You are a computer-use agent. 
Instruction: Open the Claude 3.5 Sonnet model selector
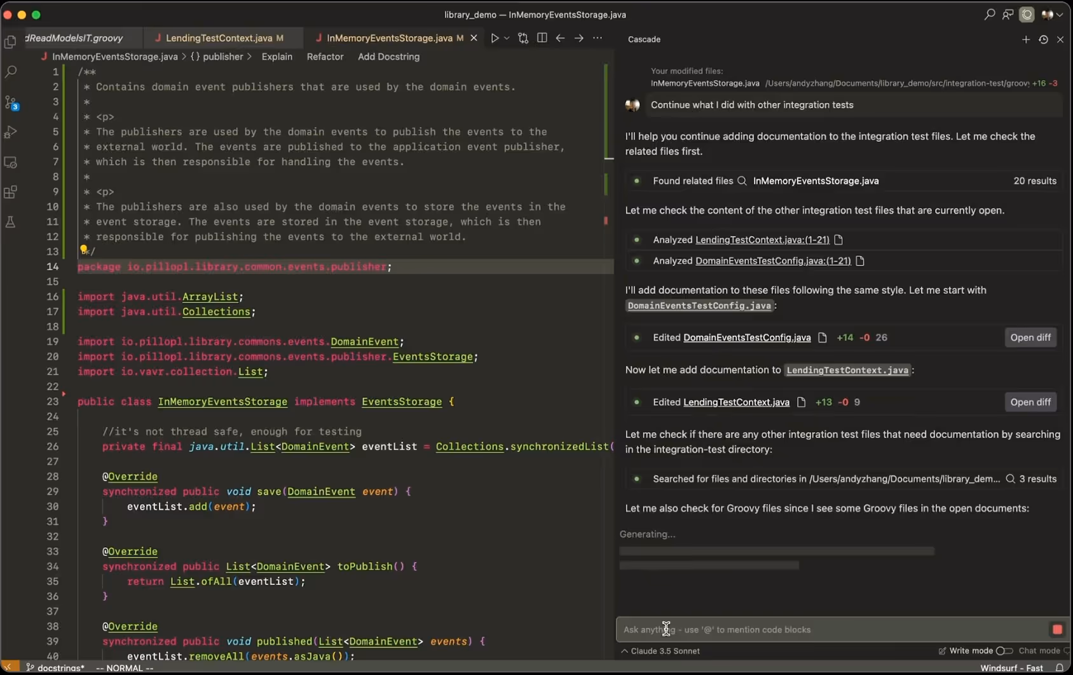[660, 651]
